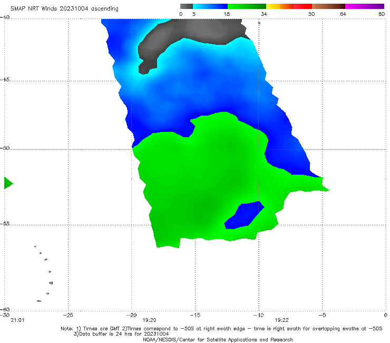Click the small blue patch inside the green region
Viewport: 390px width, 343px height.
[243, 215]
